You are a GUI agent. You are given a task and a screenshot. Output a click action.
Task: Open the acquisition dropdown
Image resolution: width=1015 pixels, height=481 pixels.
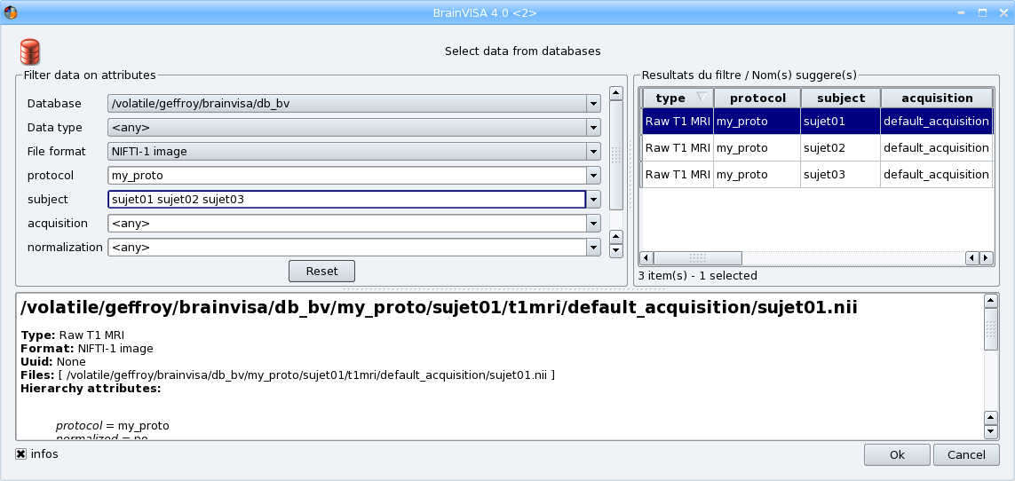click(593, 224)
